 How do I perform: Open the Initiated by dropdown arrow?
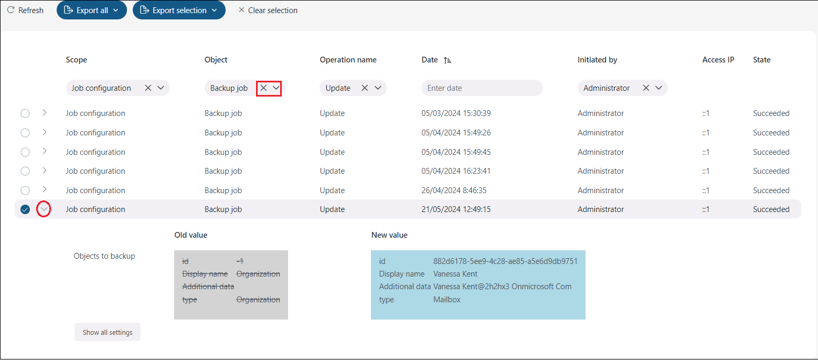pos(658,88)
